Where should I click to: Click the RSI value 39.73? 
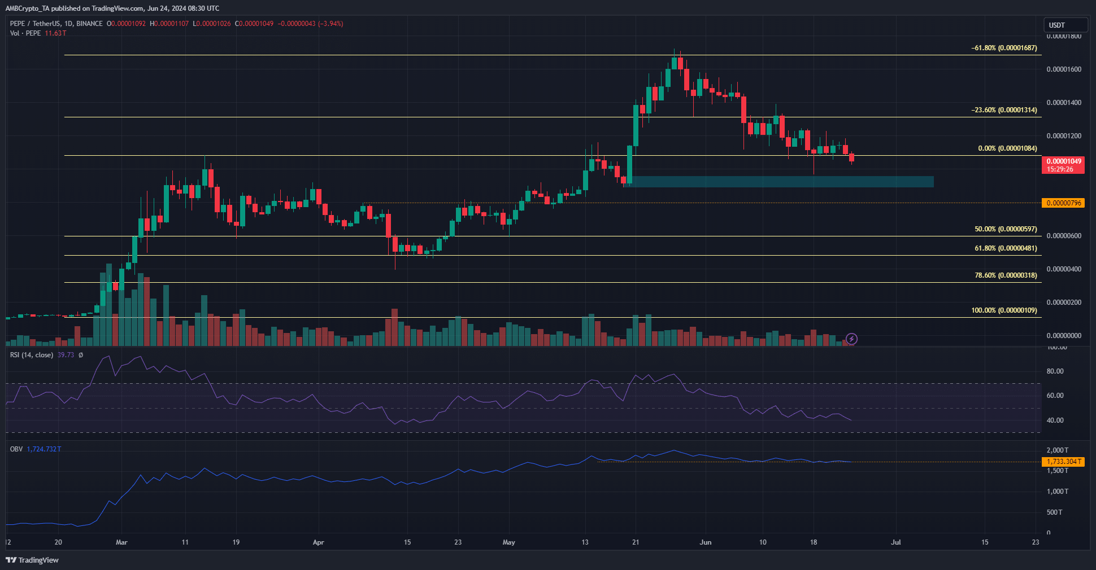click(x=66, y=355)
